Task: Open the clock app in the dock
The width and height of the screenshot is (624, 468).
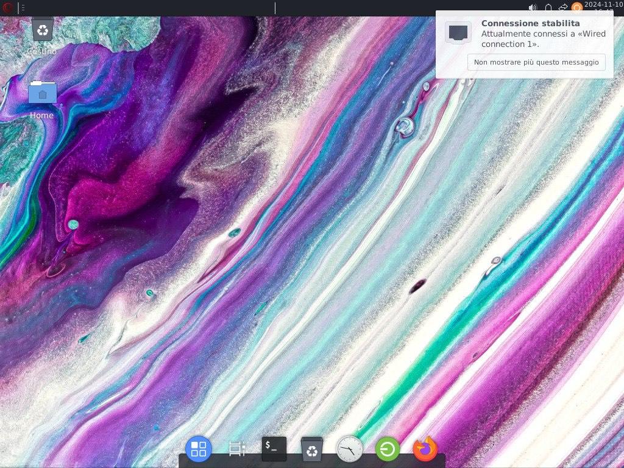Action: [350, 450]
